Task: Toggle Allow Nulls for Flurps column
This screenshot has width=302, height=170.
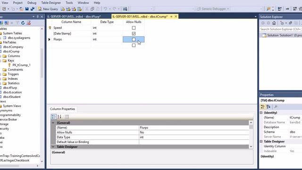Action: point(134,39)
